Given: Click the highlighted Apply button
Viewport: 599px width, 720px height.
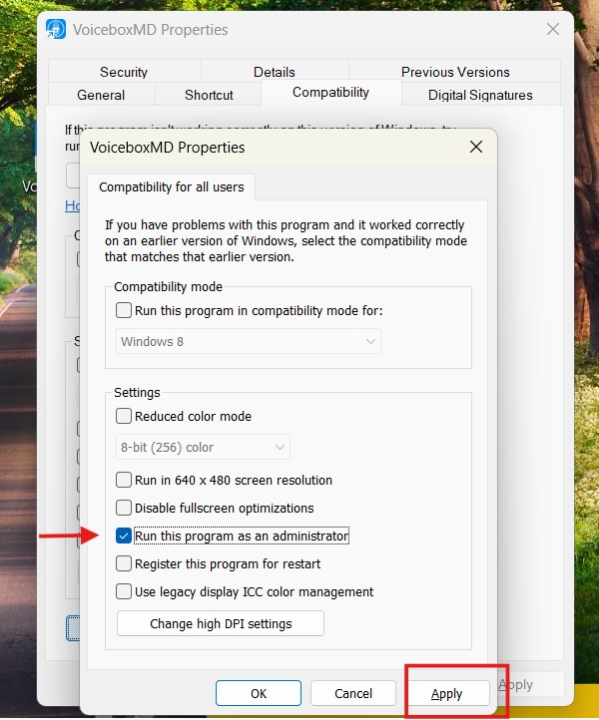Looking at the screenshot, I should click(x=447, y=694).
